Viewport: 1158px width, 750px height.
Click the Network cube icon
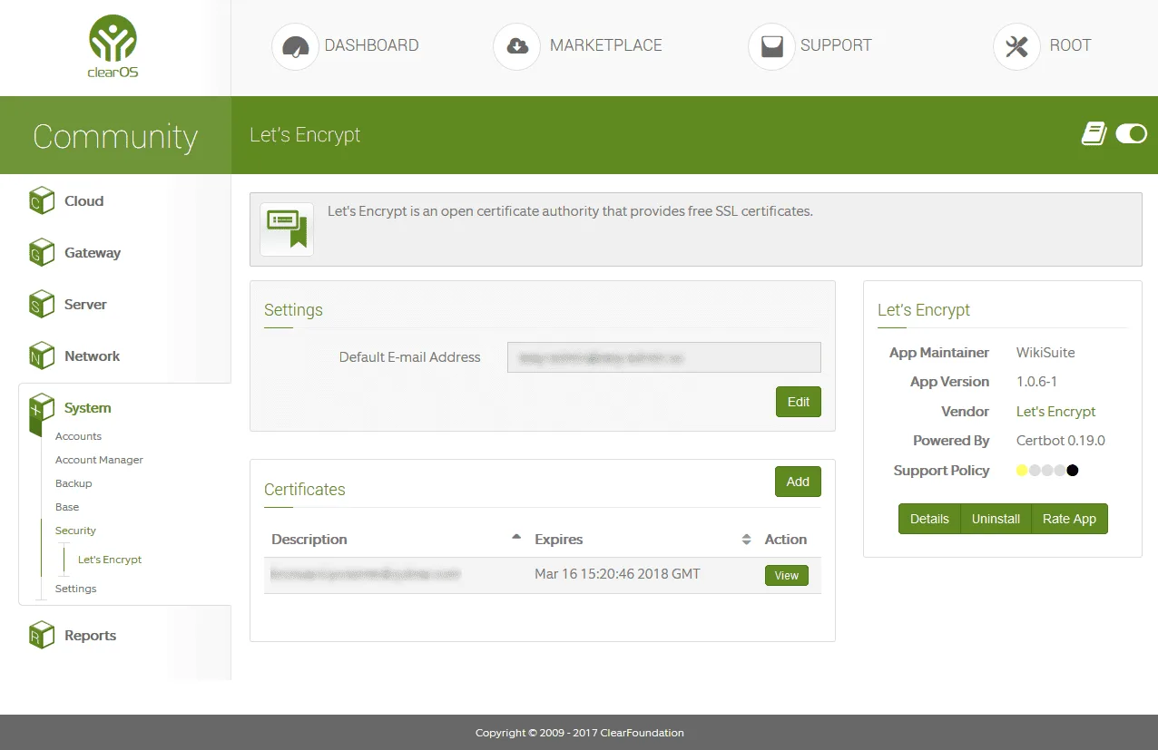41,356
